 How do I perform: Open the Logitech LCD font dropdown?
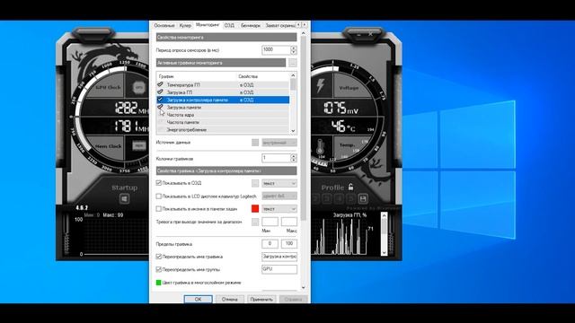point(279,196)
